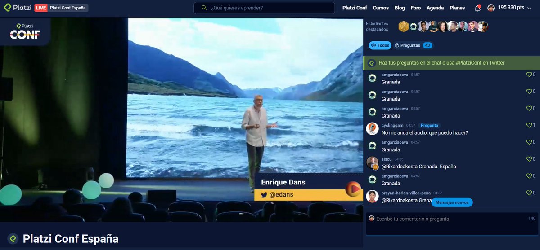Click the 140 character counter
The width and height of the screenshot is (540, 250).
coord(531,219)
